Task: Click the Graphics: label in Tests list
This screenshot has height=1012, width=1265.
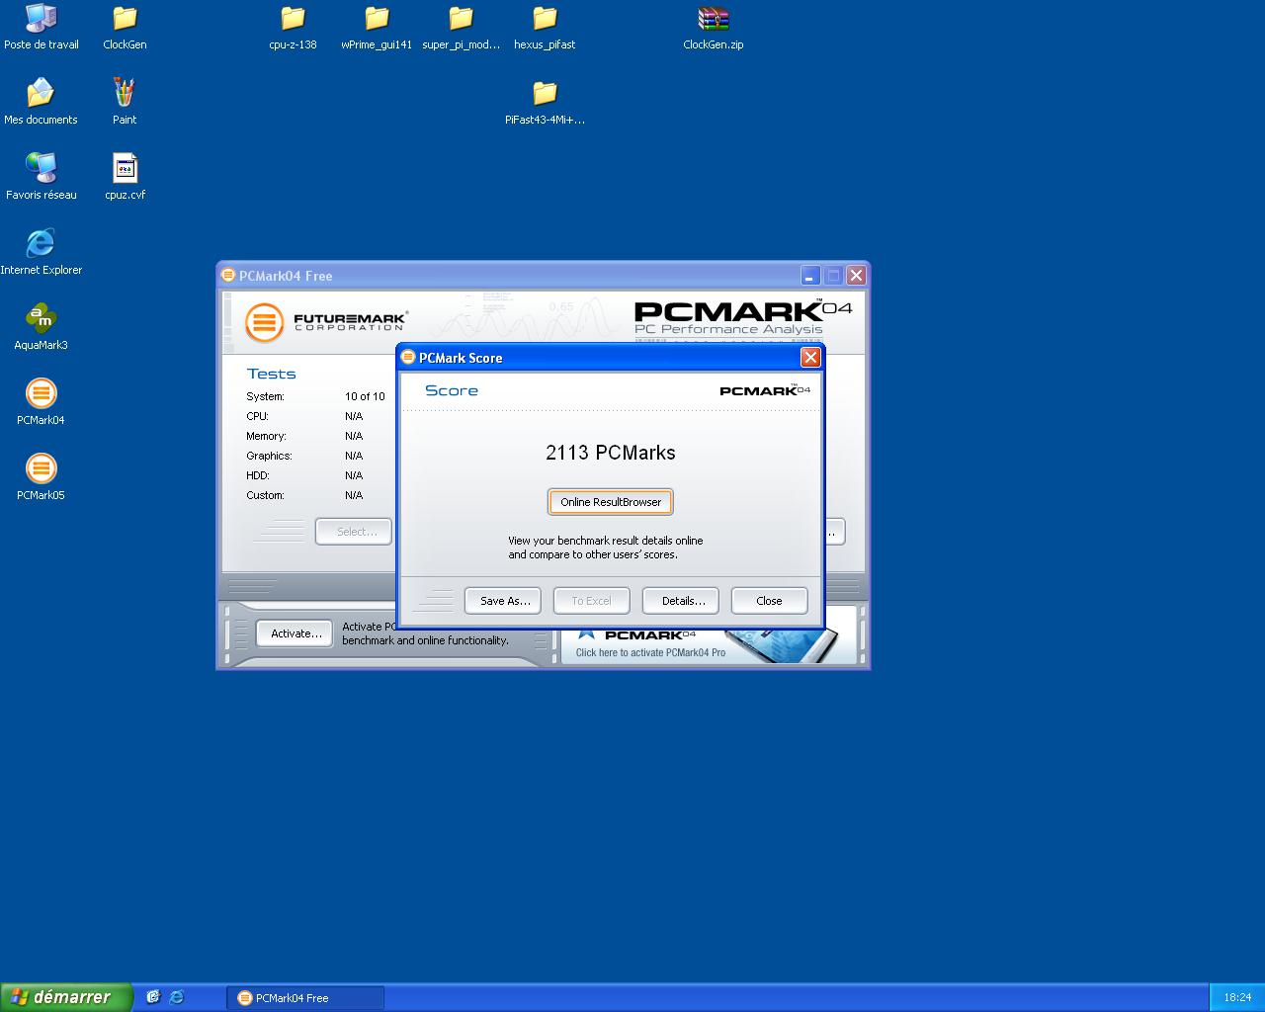Action: [x=269, y=456]
